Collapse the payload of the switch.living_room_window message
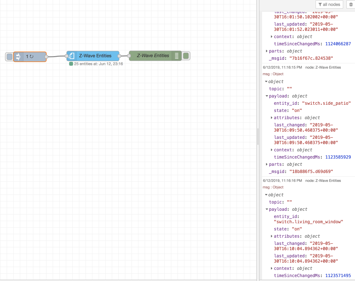 267,209
